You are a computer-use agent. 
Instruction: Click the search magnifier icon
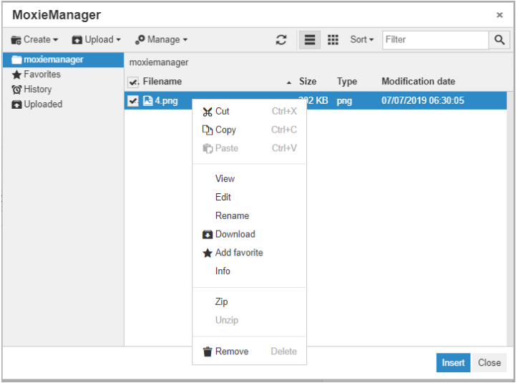(500, 40)
